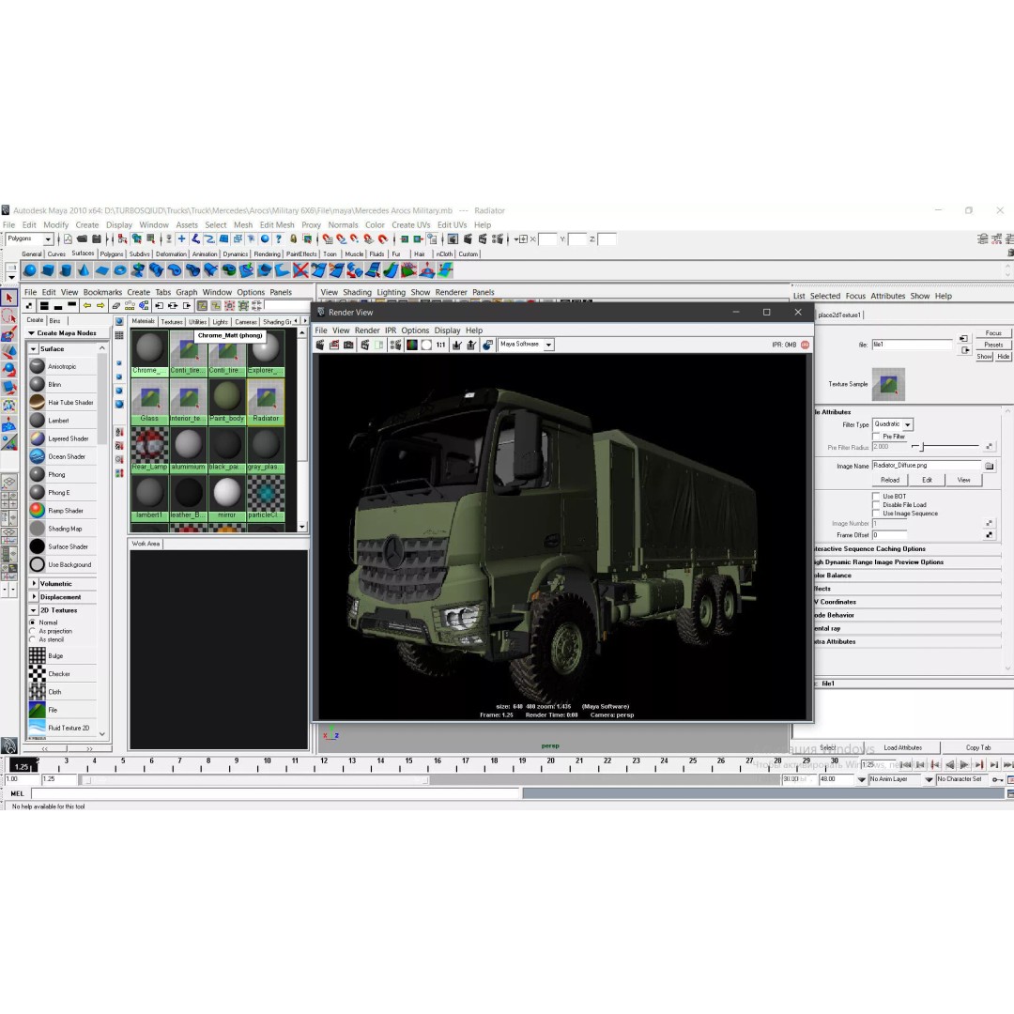The width and height of the screenshot is (1014, 1014).
Task: Click the Ramp Shader create node icon
Action: pos(38,510)
